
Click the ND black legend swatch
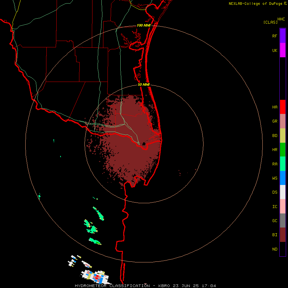[283, 249]
